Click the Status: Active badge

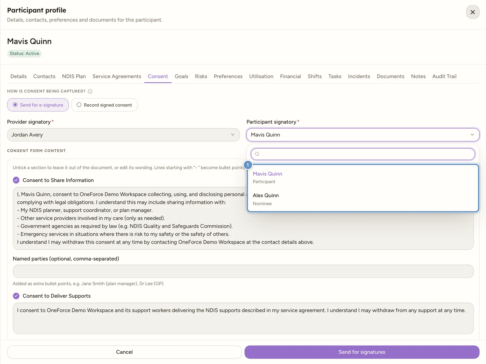tap(24, 53)
